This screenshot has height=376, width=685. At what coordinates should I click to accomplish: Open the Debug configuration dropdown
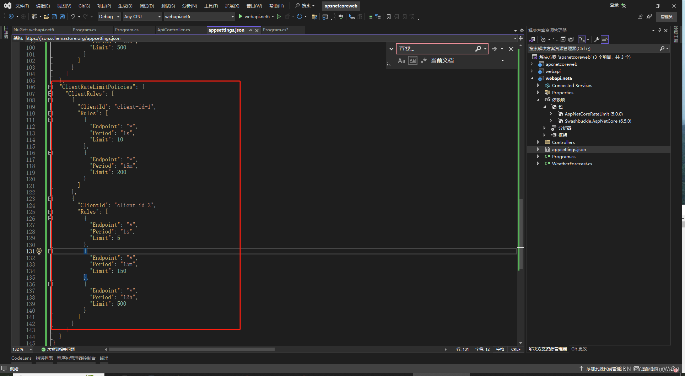click(109, 16)
